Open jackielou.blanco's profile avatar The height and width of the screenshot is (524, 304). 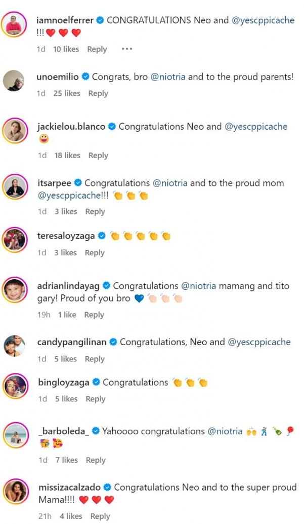pos(14,130)
